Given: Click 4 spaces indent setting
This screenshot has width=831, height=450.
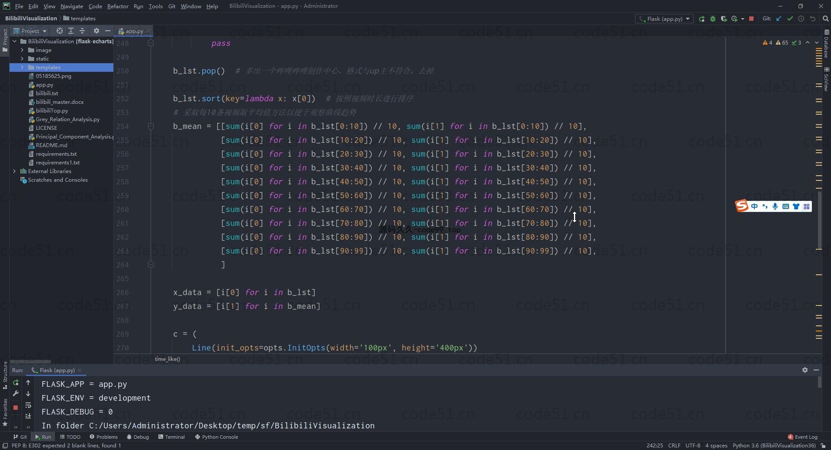Looking at the screenshot, I should pyautogui.click(x=716, y=445).
